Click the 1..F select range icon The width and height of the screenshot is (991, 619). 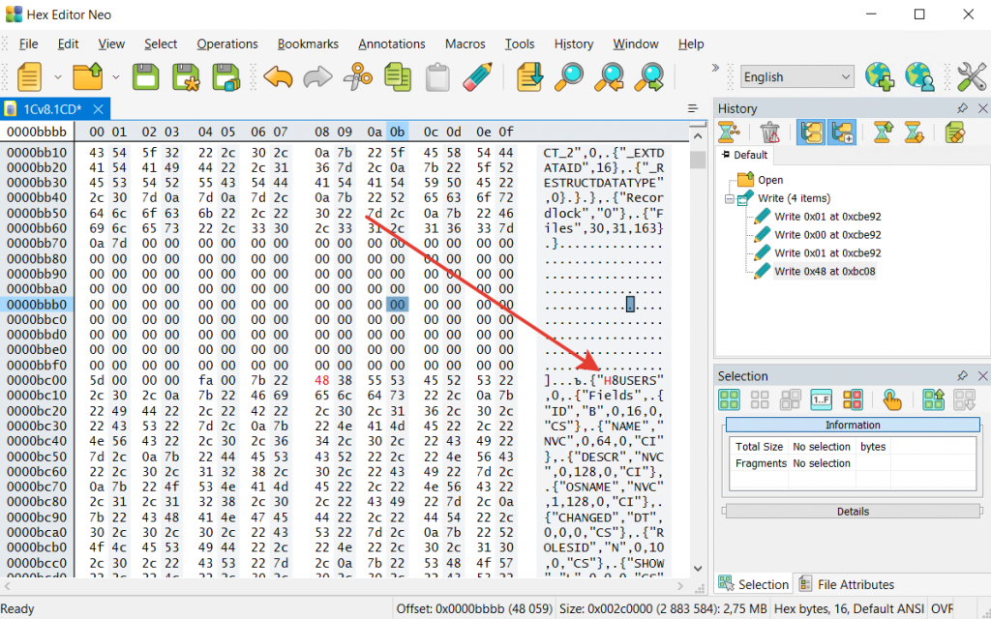point(821,399)
